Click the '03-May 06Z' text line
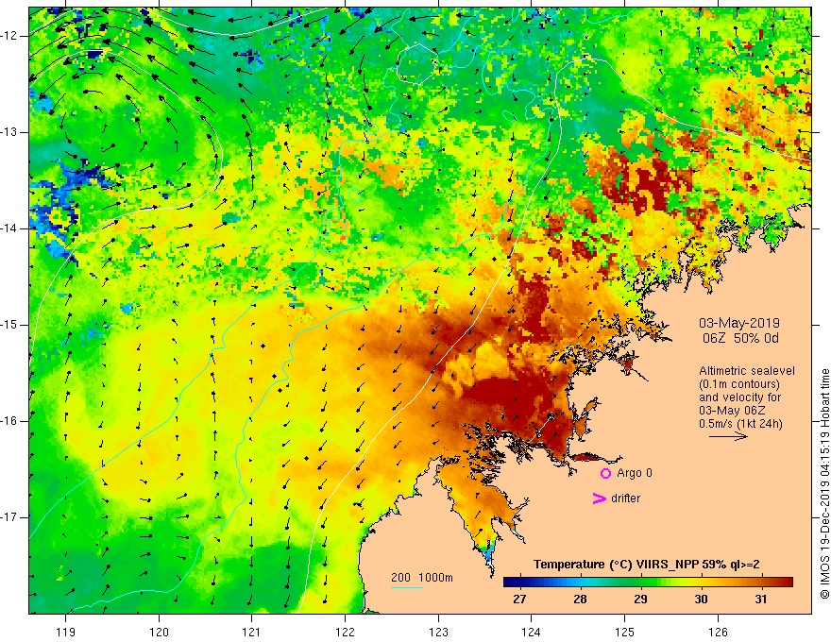 click(731, 411)
